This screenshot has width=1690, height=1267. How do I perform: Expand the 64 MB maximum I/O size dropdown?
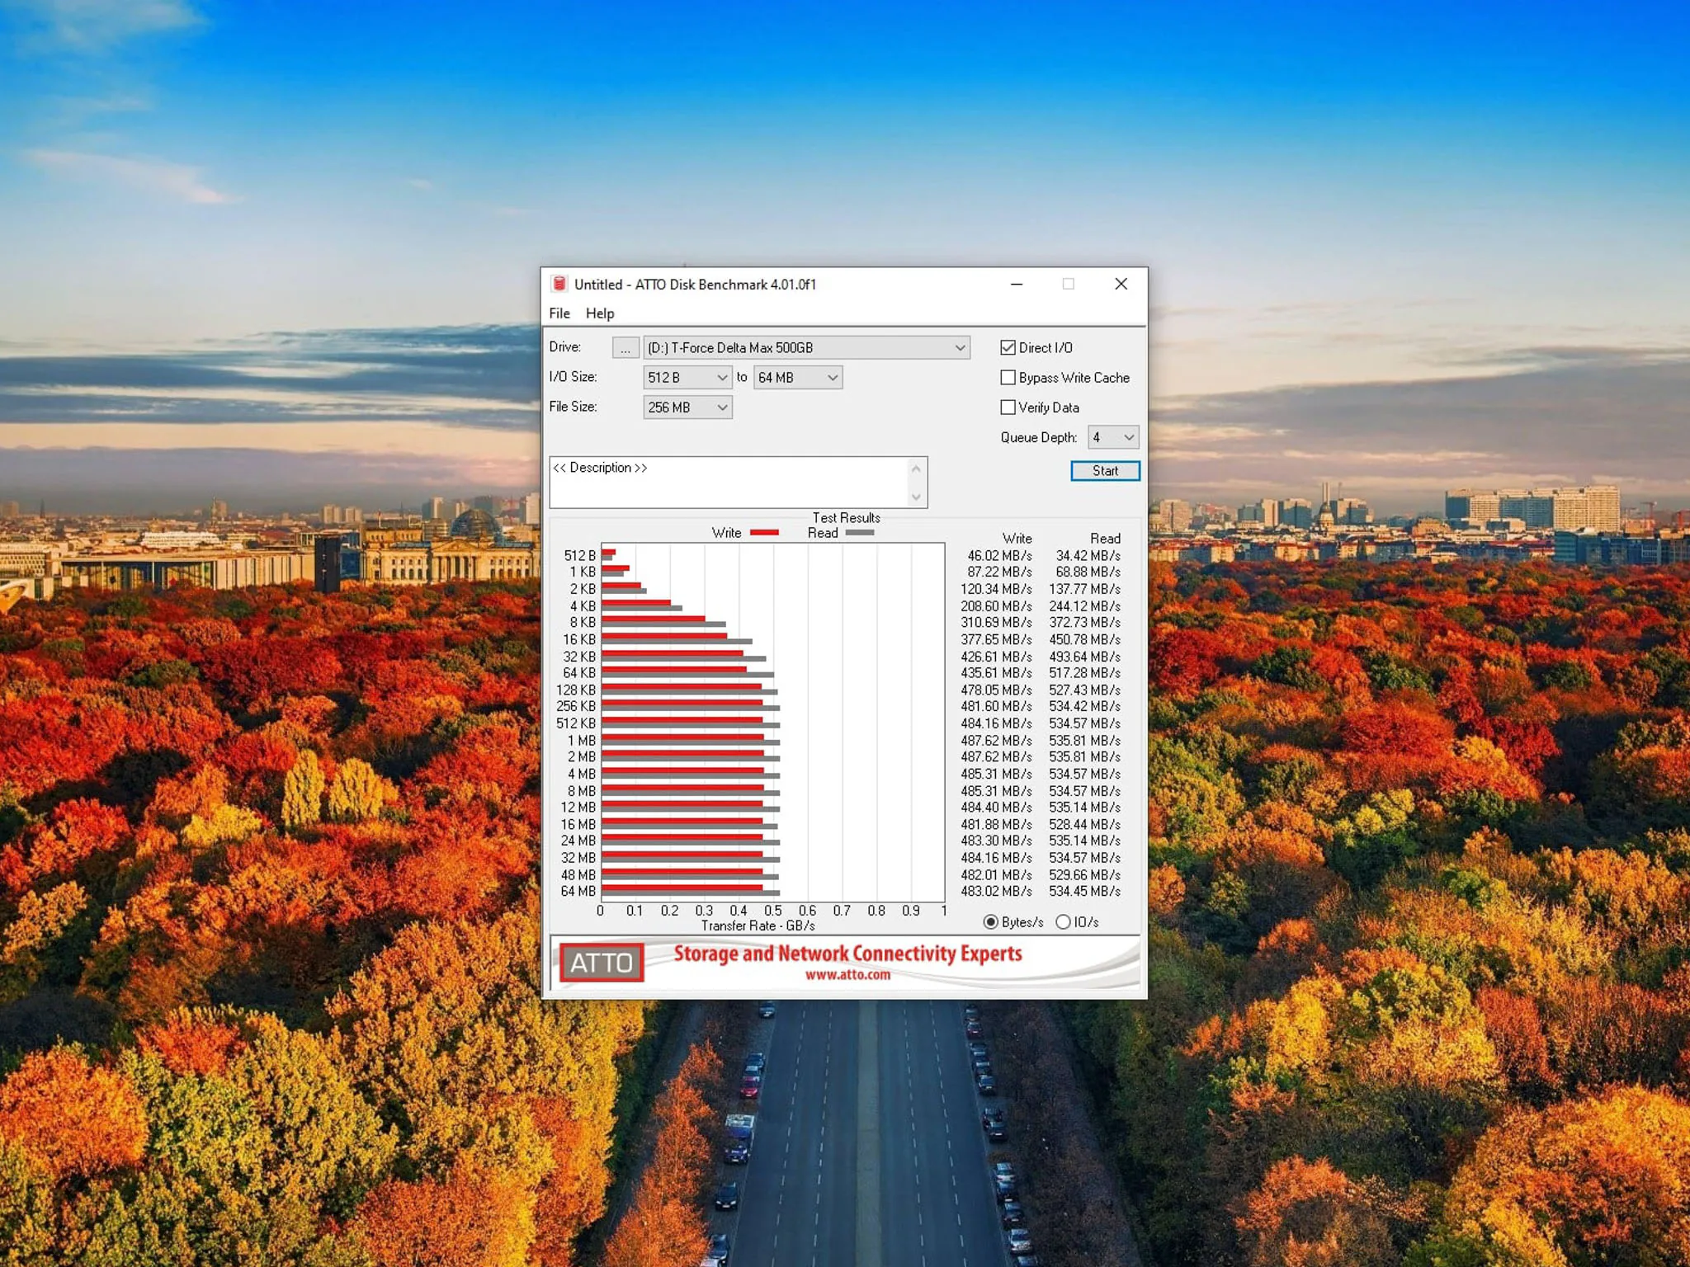coord(798,378)
